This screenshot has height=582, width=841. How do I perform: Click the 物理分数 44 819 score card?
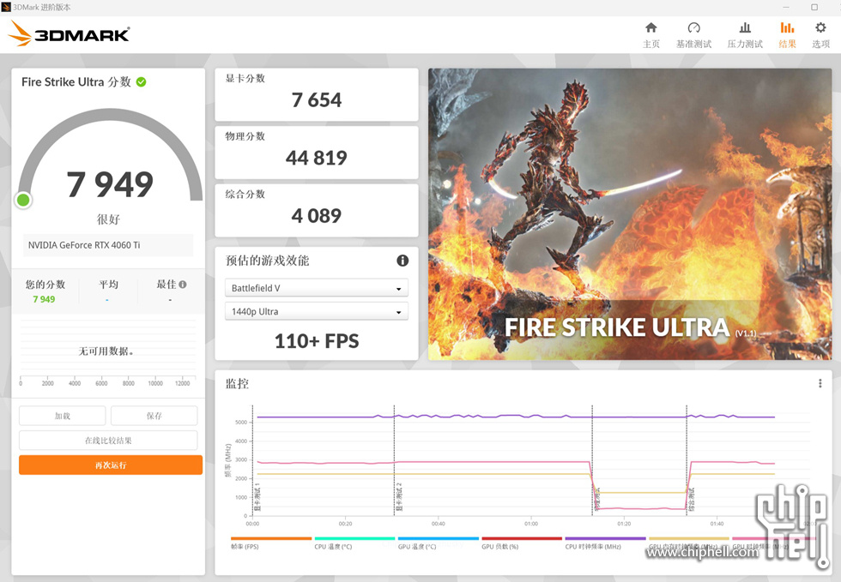pos(317,153)
